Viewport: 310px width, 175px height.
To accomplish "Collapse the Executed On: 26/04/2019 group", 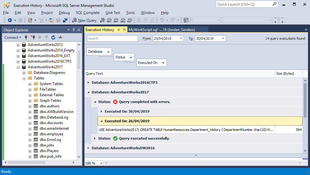I will coord(101,121).
